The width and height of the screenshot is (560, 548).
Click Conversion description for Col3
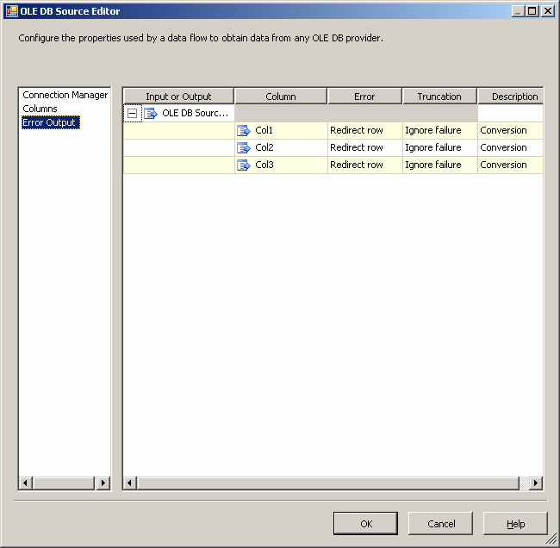point(511,165)
